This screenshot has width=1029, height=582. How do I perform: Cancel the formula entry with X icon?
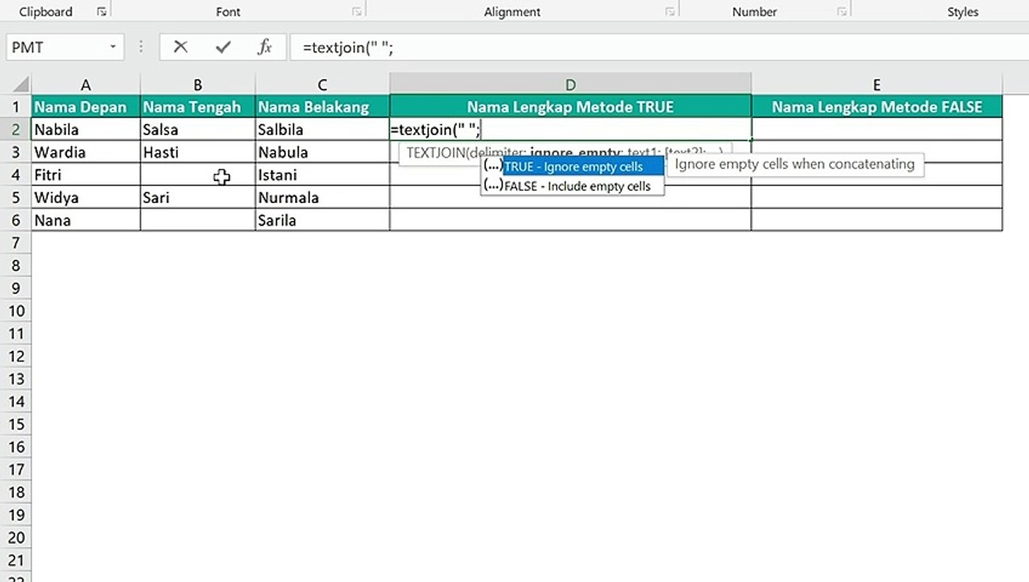coord(180,47)
